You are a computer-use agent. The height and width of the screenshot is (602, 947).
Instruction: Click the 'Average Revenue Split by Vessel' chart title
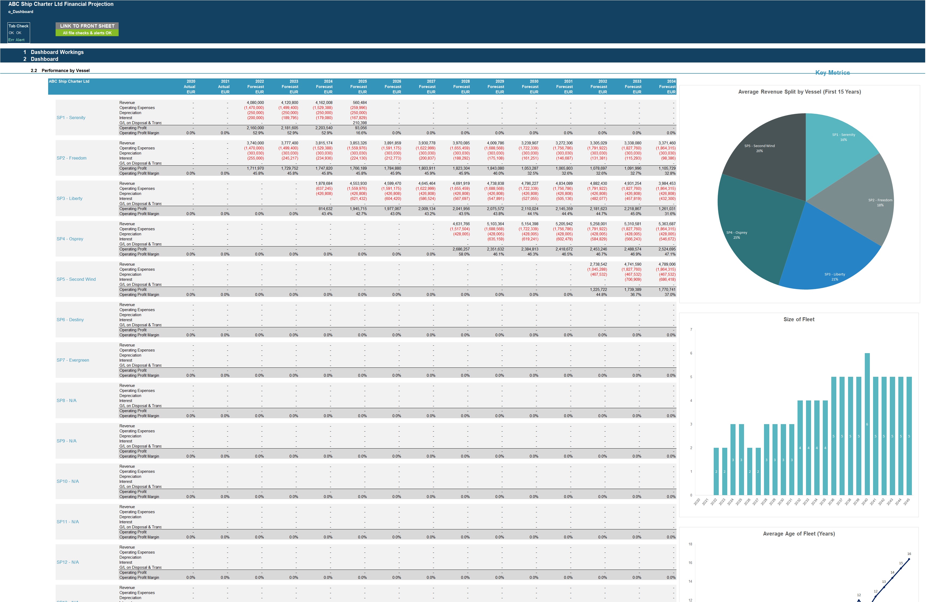tap(799, 92)
